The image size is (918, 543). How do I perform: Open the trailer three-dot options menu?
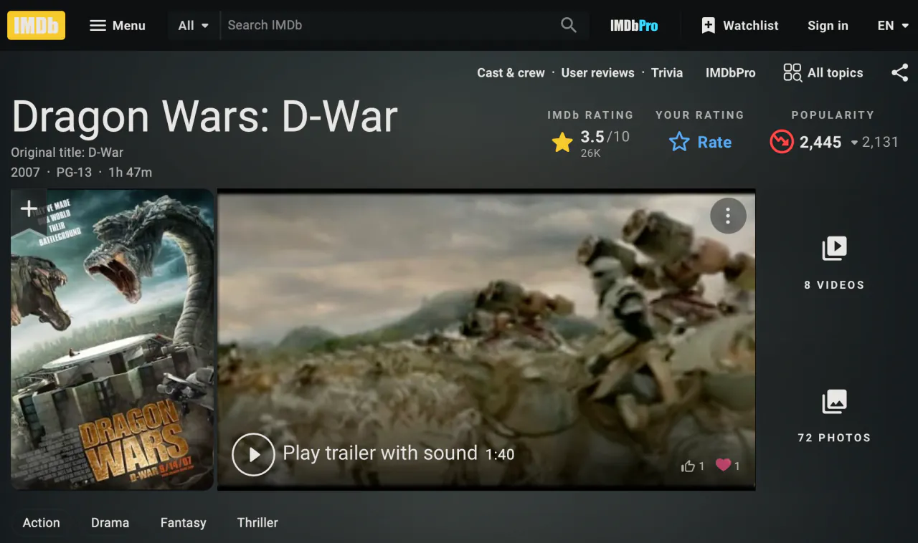728,216
